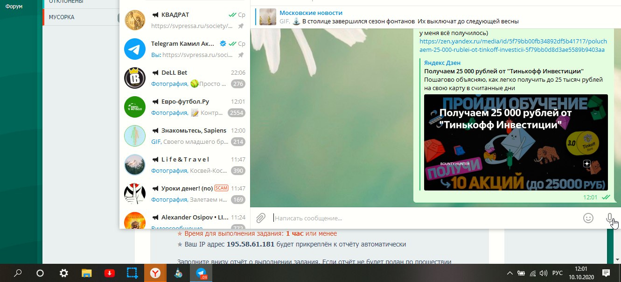The image size is (621, 282).
Task: Open the Tinkoff link preview image
Action: 516,142
